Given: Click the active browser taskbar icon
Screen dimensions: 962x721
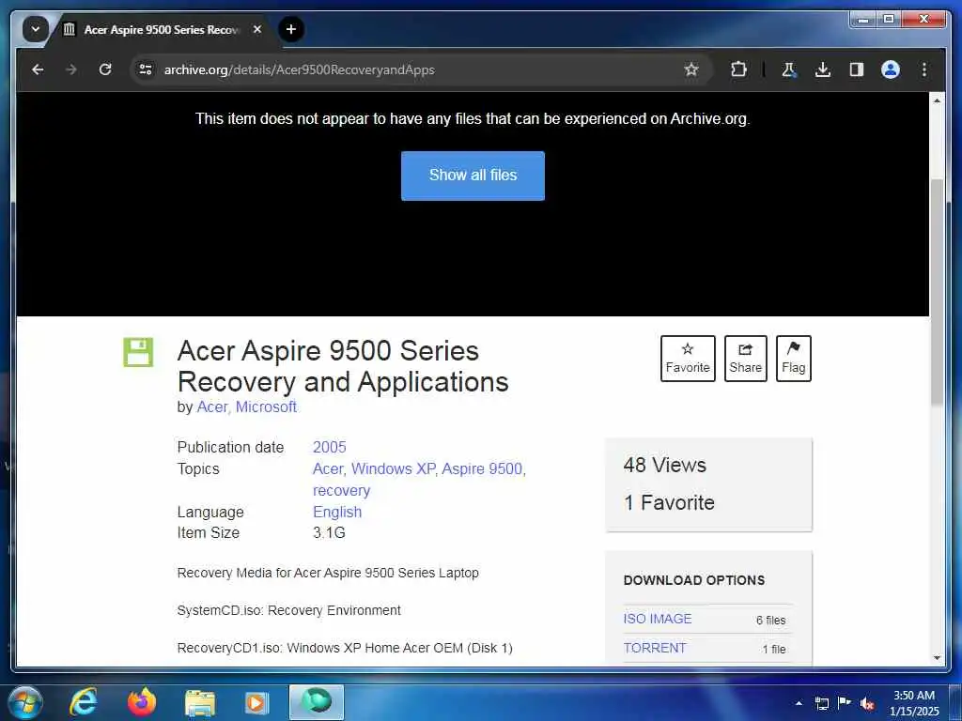Looking at the screenshot, I should coord(317,702).
